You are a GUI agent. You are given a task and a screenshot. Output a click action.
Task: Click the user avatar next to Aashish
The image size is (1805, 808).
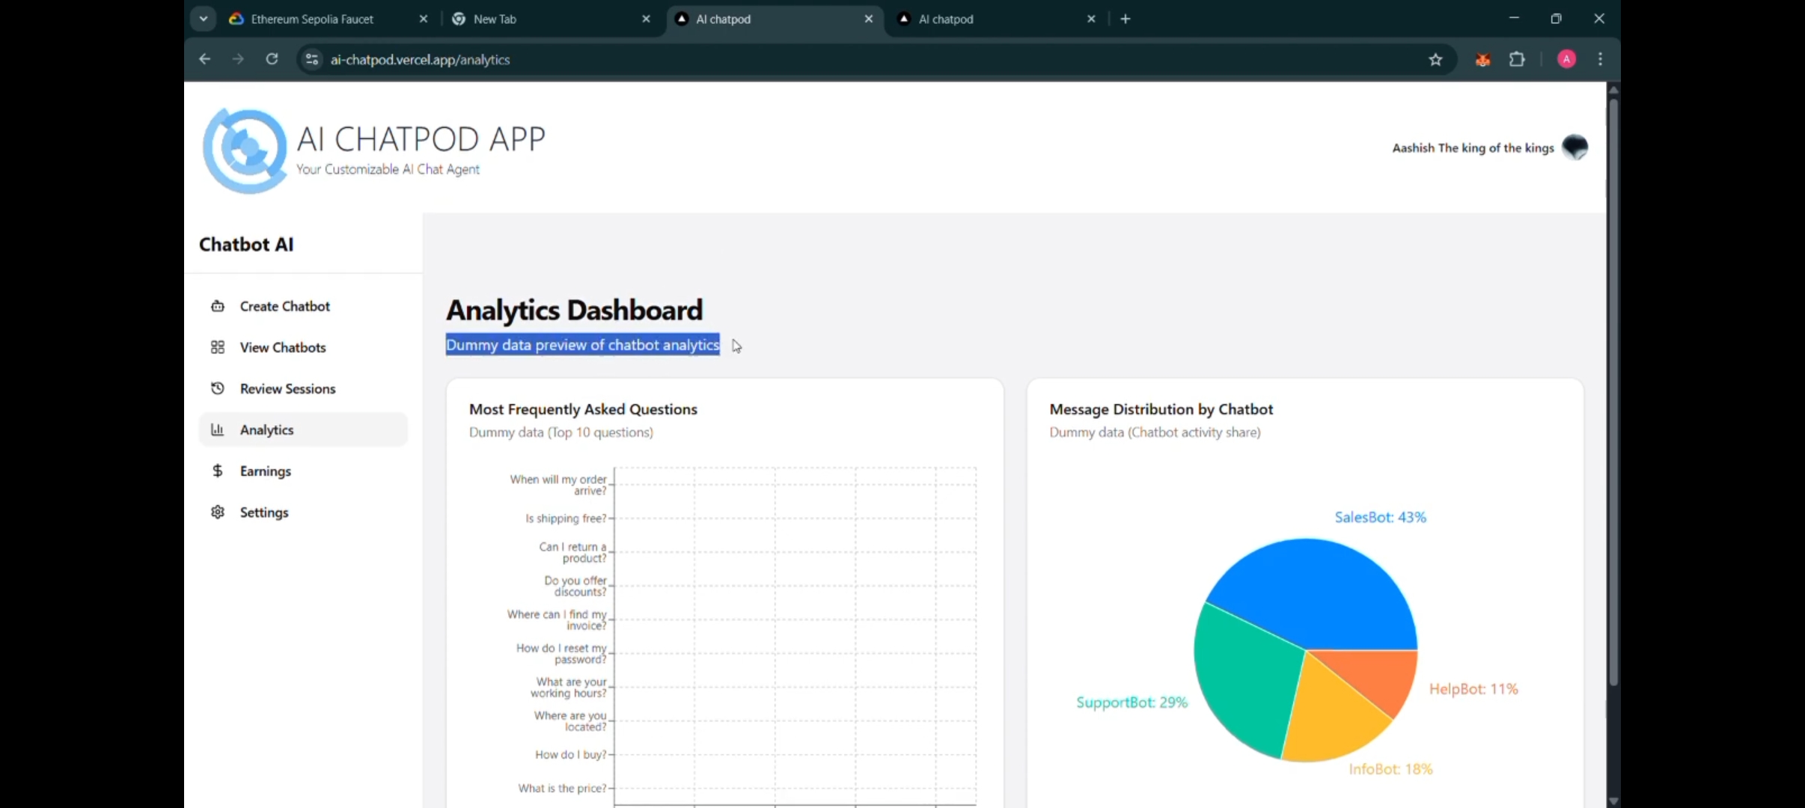[1575, 147]
